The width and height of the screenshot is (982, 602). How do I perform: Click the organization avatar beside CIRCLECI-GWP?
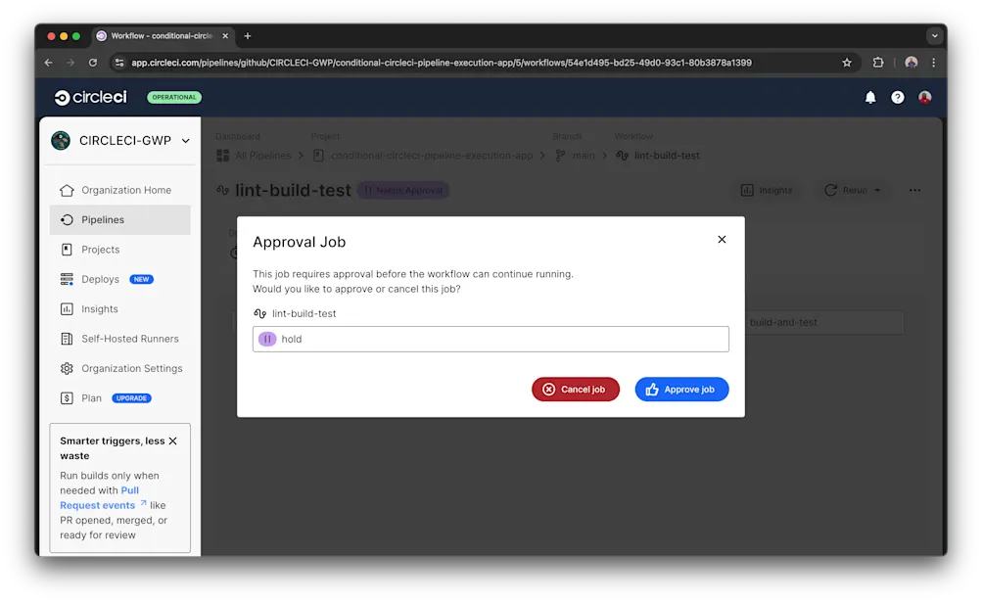tap(61, 140)
